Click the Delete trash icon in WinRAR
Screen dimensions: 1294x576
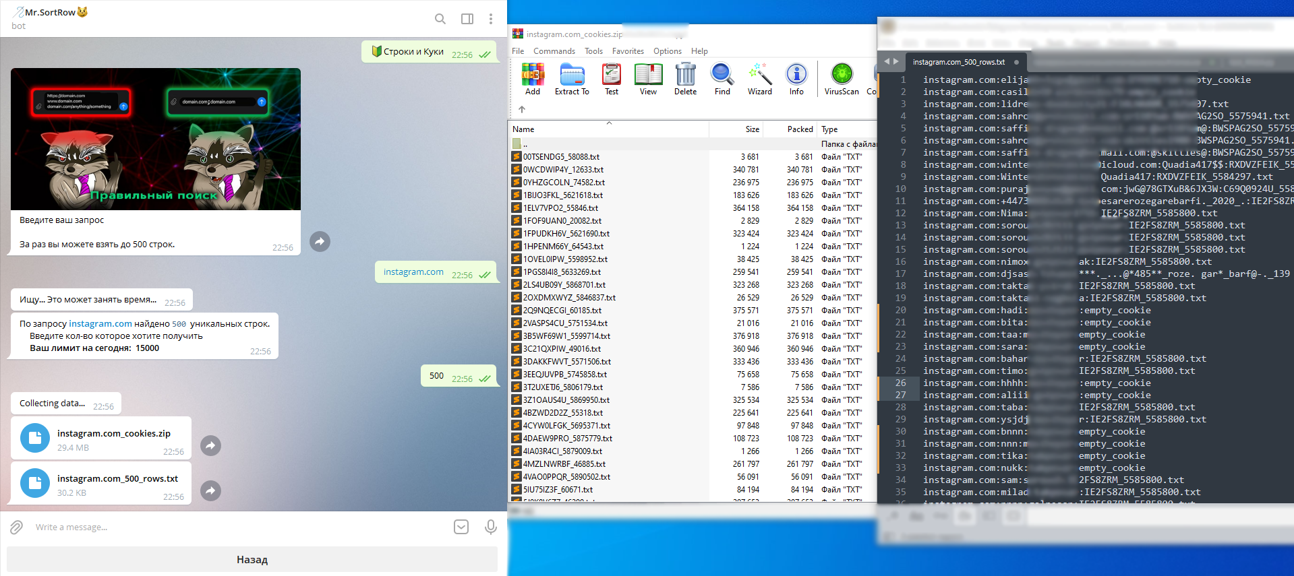pyautogui.click(x=685, y=79)
